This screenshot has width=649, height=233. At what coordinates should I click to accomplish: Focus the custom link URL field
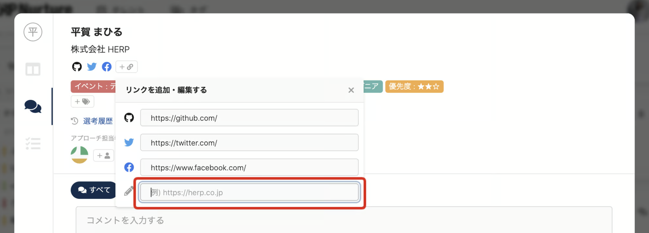click(249, 192)
